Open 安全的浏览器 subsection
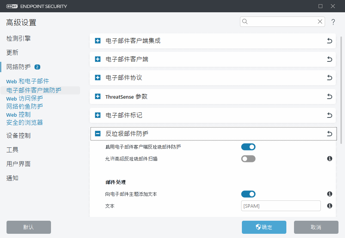This screenshot has width=345, height=238. click(25, 122)
